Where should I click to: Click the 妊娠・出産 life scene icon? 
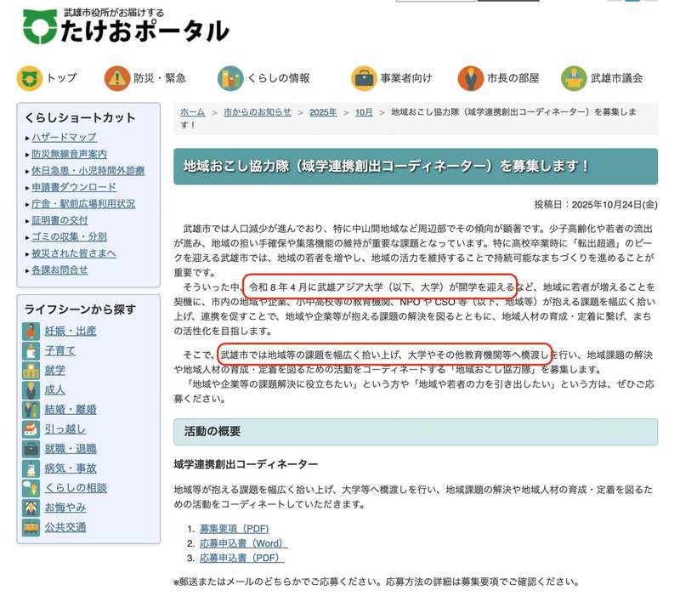[x=31, y=331]
